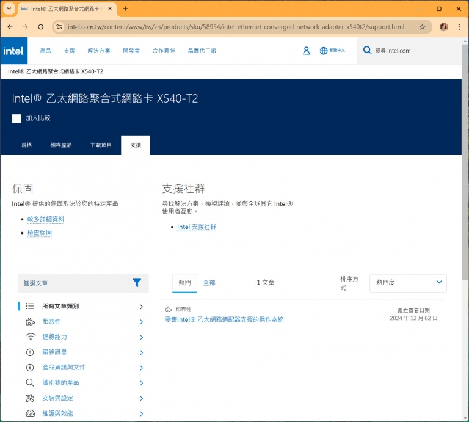Bookmark this page with the star icon
The width and height of the screenshot is (469, 422).
(422, 27)
